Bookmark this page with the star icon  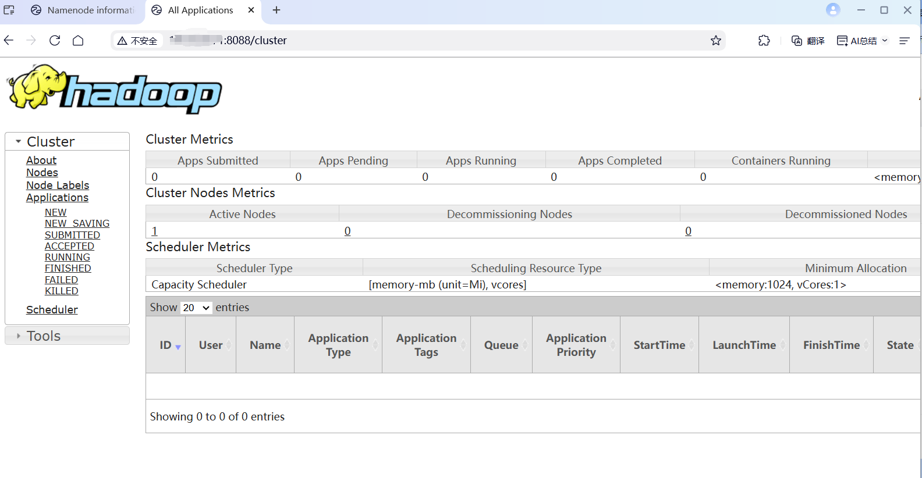pos(716,40)
